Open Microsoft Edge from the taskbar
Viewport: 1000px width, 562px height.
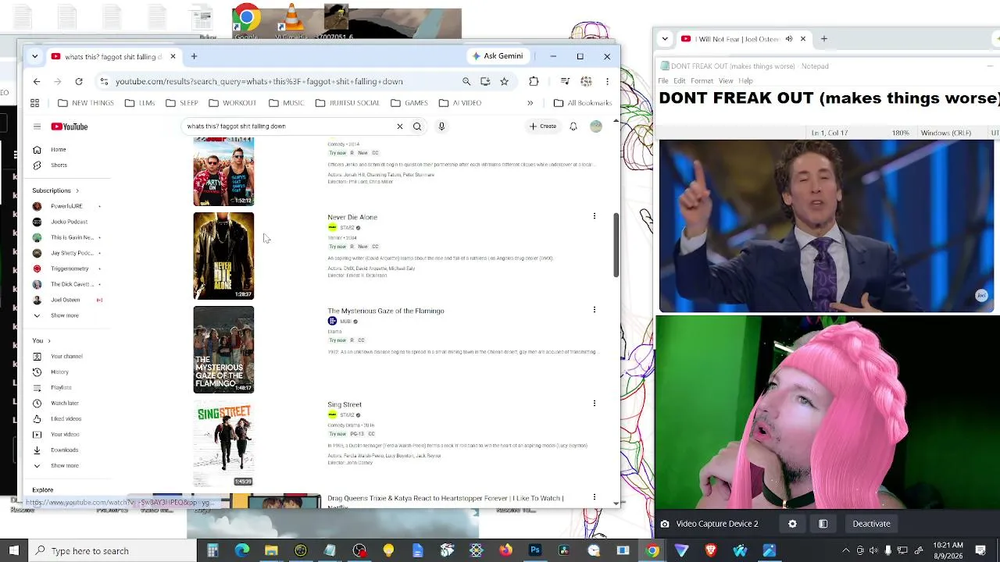click(x=242, y=551)
